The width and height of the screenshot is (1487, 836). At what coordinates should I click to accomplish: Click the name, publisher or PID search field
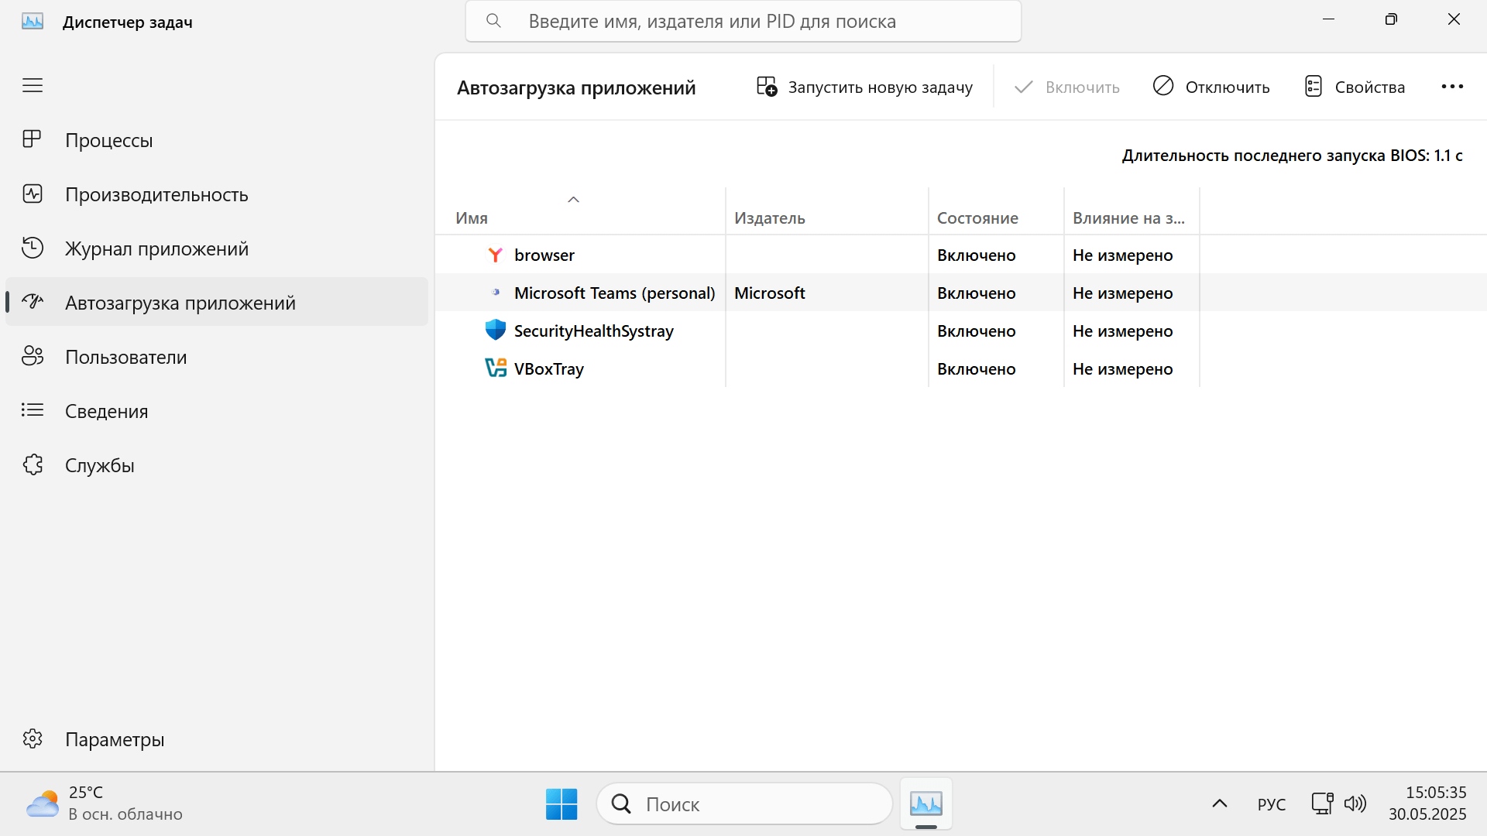[x=743, y=22]
